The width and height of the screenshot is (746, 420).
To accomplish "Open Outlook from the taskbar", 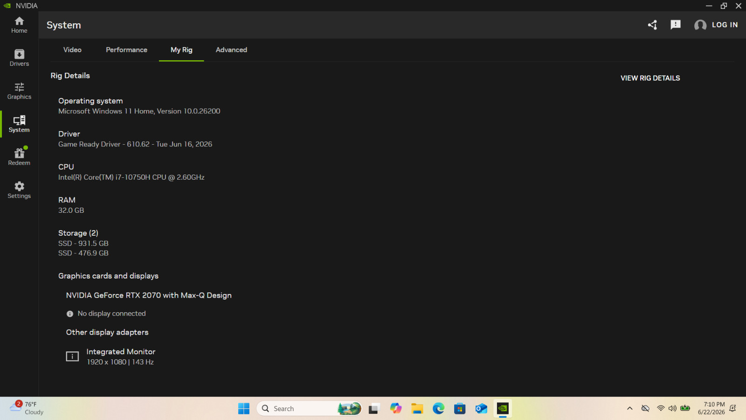I will pos(481,409).
